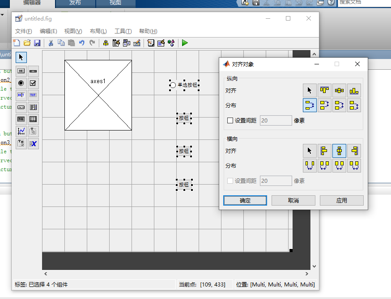Click the disabled horizontal 设置间距 checkbox
The height and width of the screenshot is (299, 391).
[x=230, y=181]
